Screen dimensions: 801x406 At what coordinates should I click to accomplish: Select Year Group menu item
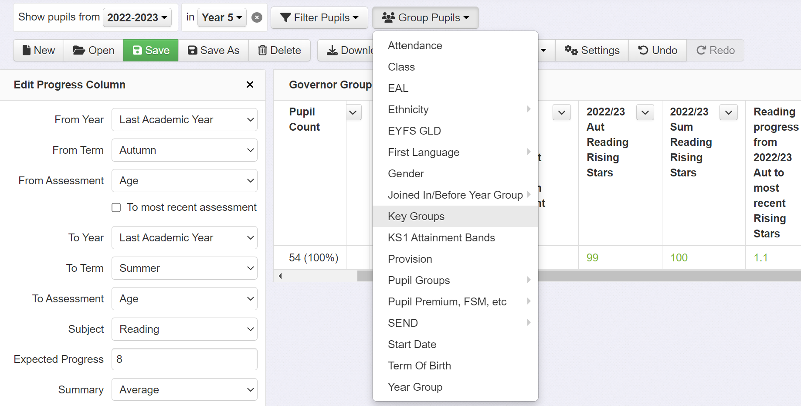[x=455, y=387]
